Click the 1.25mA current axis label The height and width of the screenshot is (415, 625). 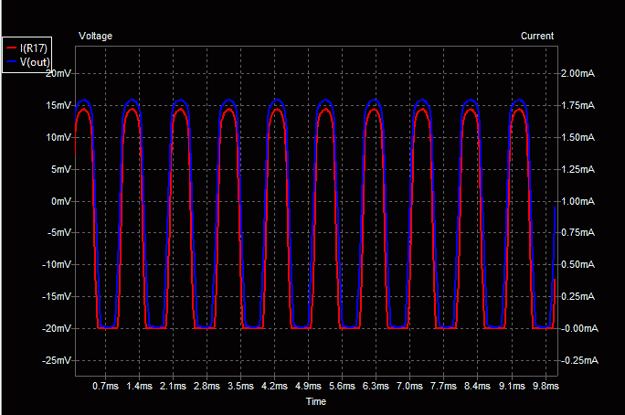tap(578, 169)
